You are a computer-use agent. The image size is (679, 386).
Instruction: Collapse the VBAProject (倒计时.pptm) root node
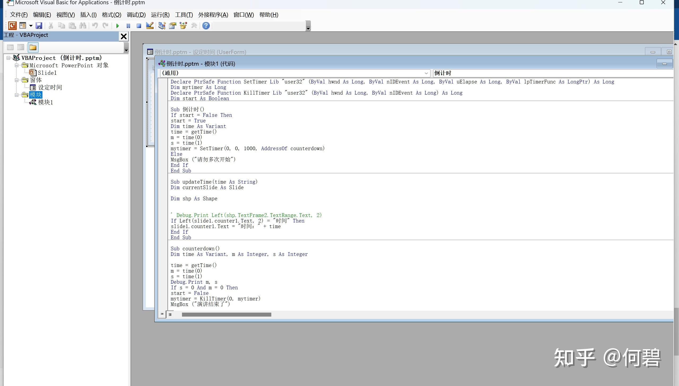coord(8,58)
